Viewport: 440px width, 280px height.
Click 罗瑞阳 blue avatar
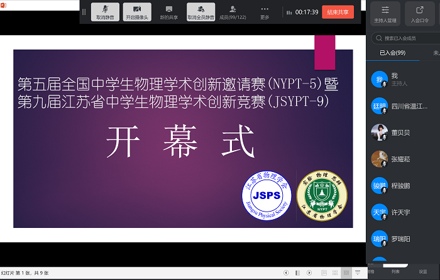pos(380,239)
